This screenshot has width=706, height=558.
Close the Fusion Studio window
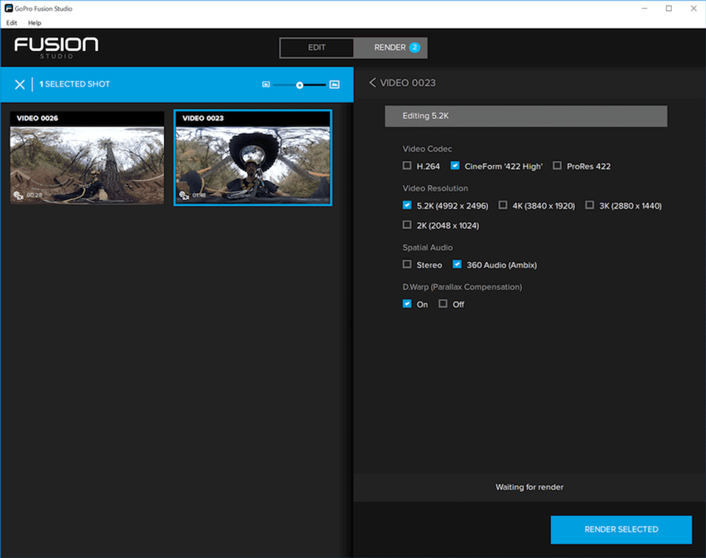693,8
